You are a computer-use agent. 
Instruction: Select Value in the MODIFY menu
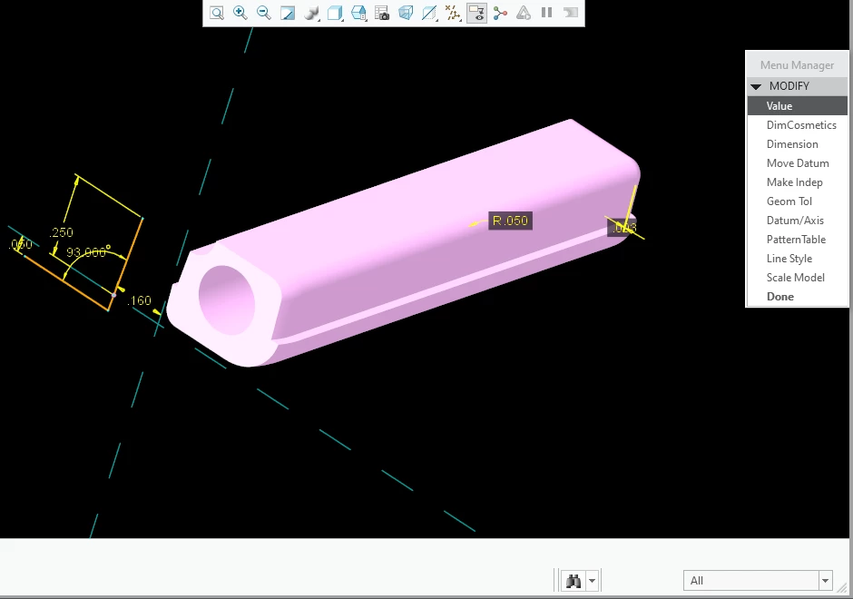click(x=797, y=106)
